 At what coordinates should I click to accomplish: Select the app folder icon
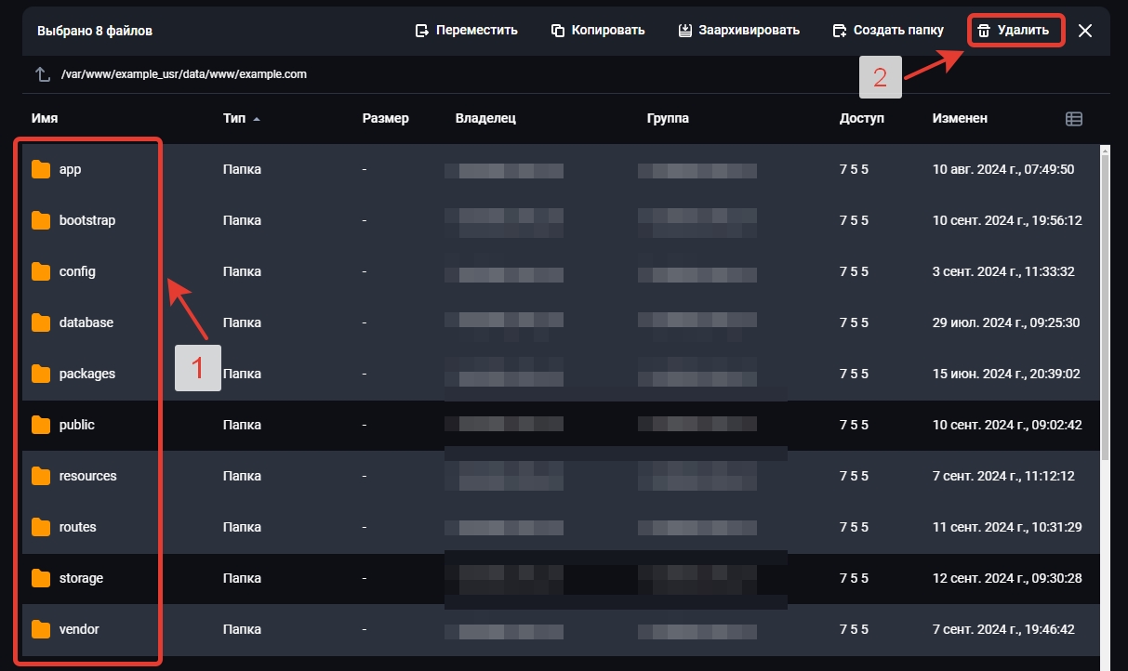tap(41, 169)
